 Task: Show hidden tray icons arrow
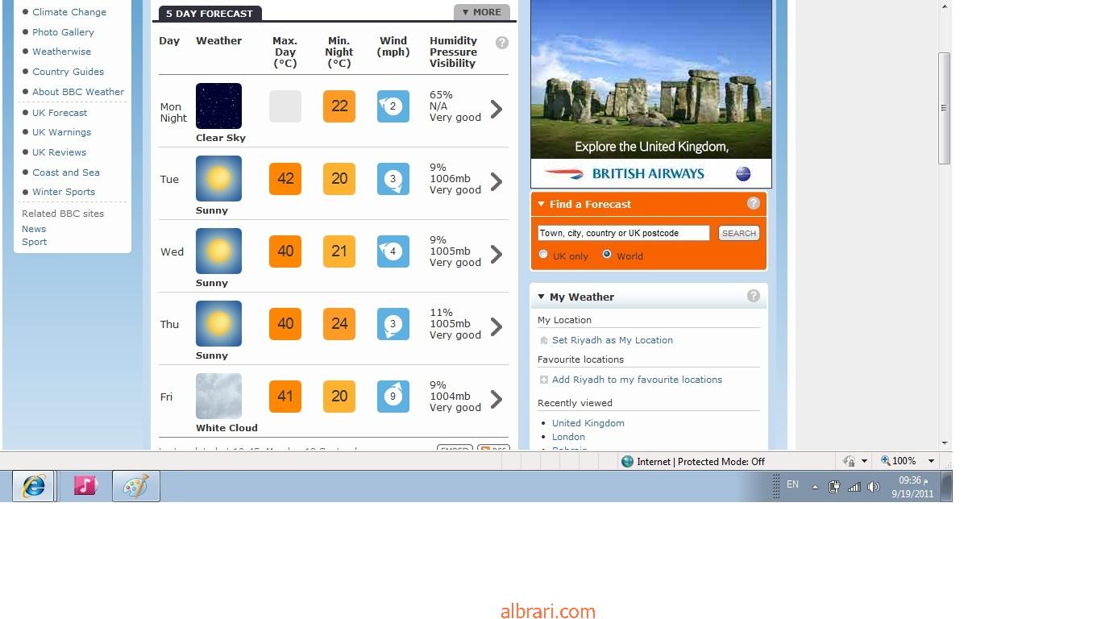click(x=815, y=487)
